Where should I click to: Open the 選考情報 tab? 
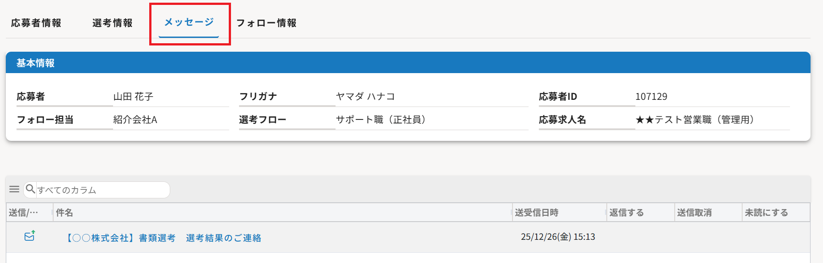pyautogui.click(x=112, y=23)
